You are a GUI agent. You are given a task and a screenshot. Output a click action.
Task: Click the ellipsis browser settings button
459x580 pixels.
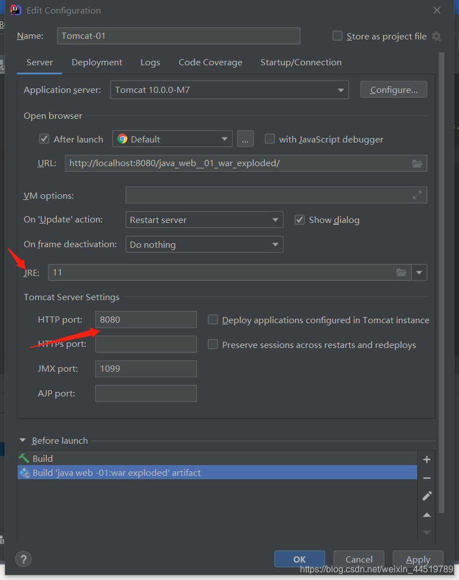tap(245, 139)
